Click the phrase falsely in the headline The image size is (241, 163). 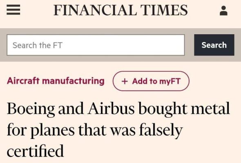[x=161, y=131]
